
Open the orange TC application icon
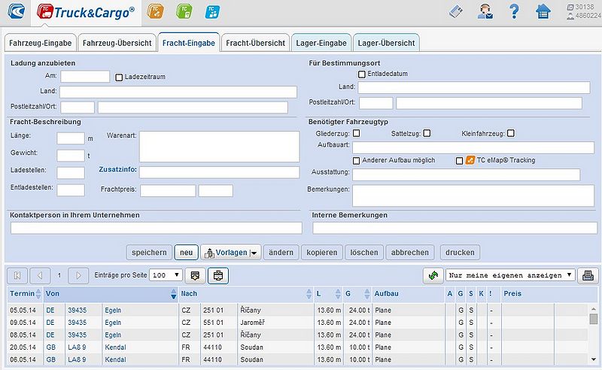click(156, 11)
